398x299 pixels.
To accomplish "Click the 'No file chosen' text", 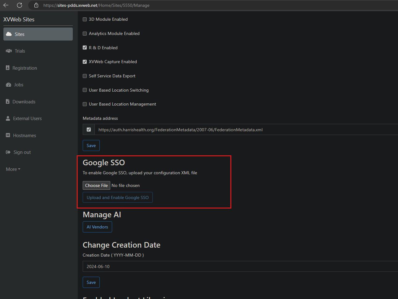I will (125, 185).
